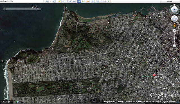The image size is (180, 104).
Task: Click the green San Francisco place label
Action: coord(147,76)
